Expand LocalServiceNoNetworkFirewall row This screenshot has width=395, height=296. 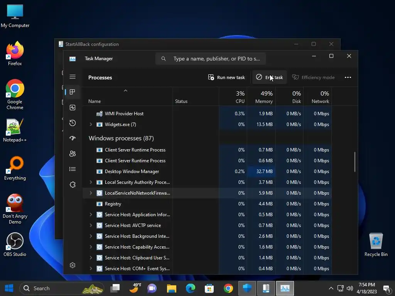[x=91, y=193]
